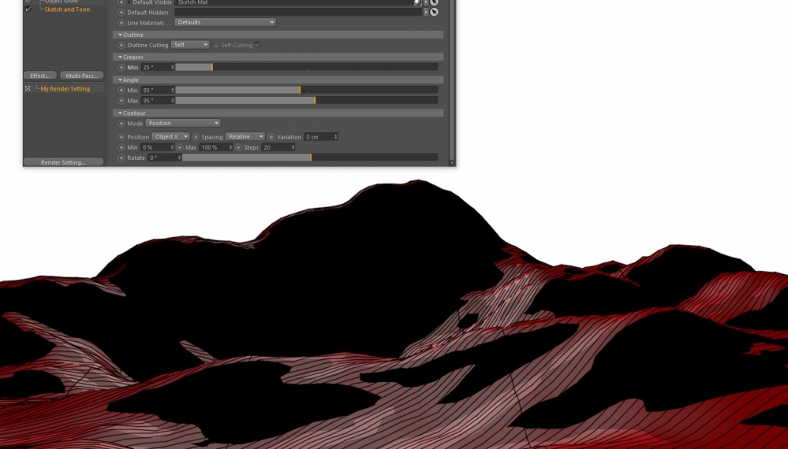Toggle the Creases Min animation dot
This screenshot has width=788, height=449.
(x=121, y=68)
